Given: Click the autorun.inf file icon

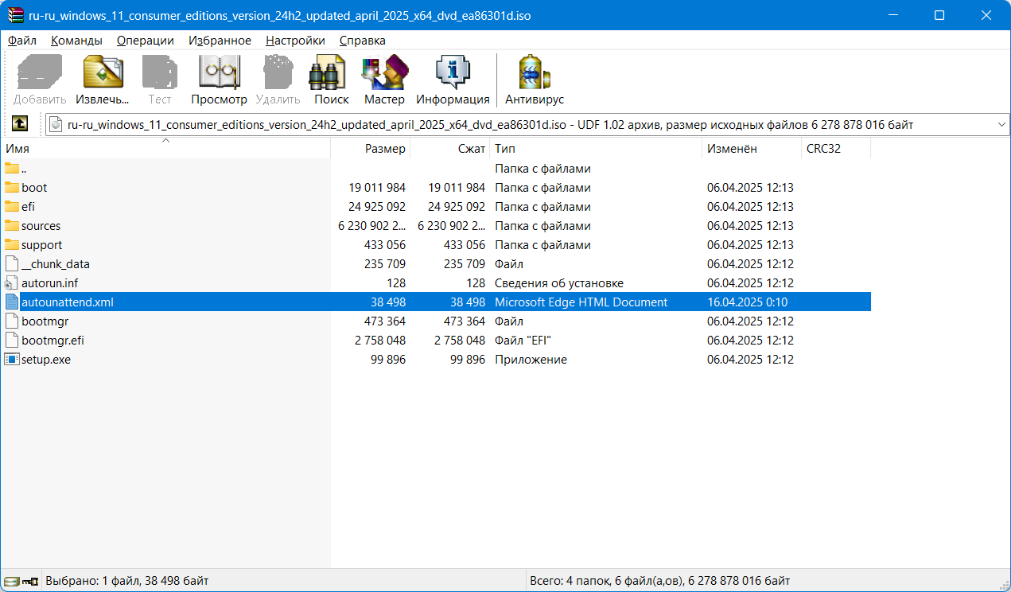Looking at the screenshot, I should [x=11, y=283].
